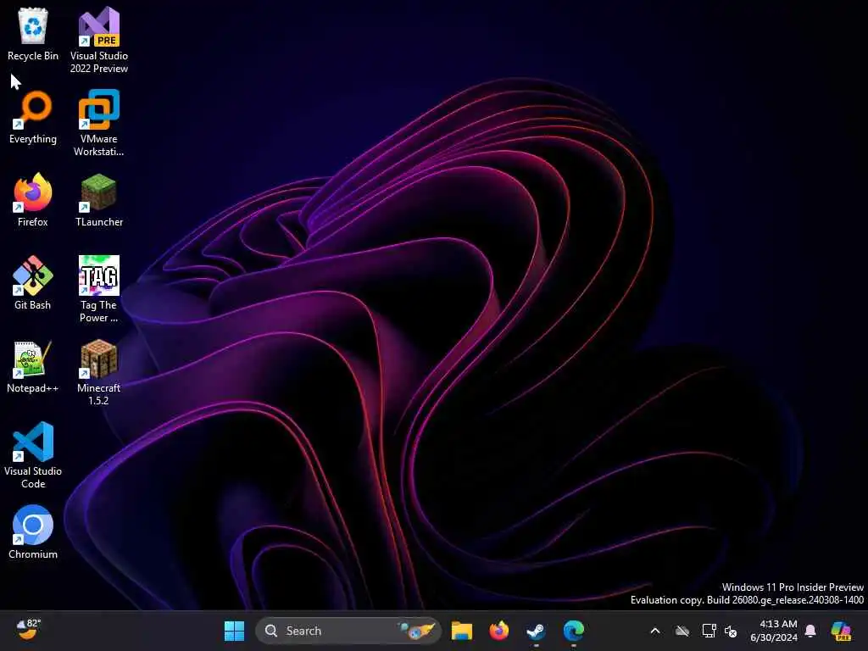
Task: Select the Git Bash shortcut
Action: click(33, 283)
